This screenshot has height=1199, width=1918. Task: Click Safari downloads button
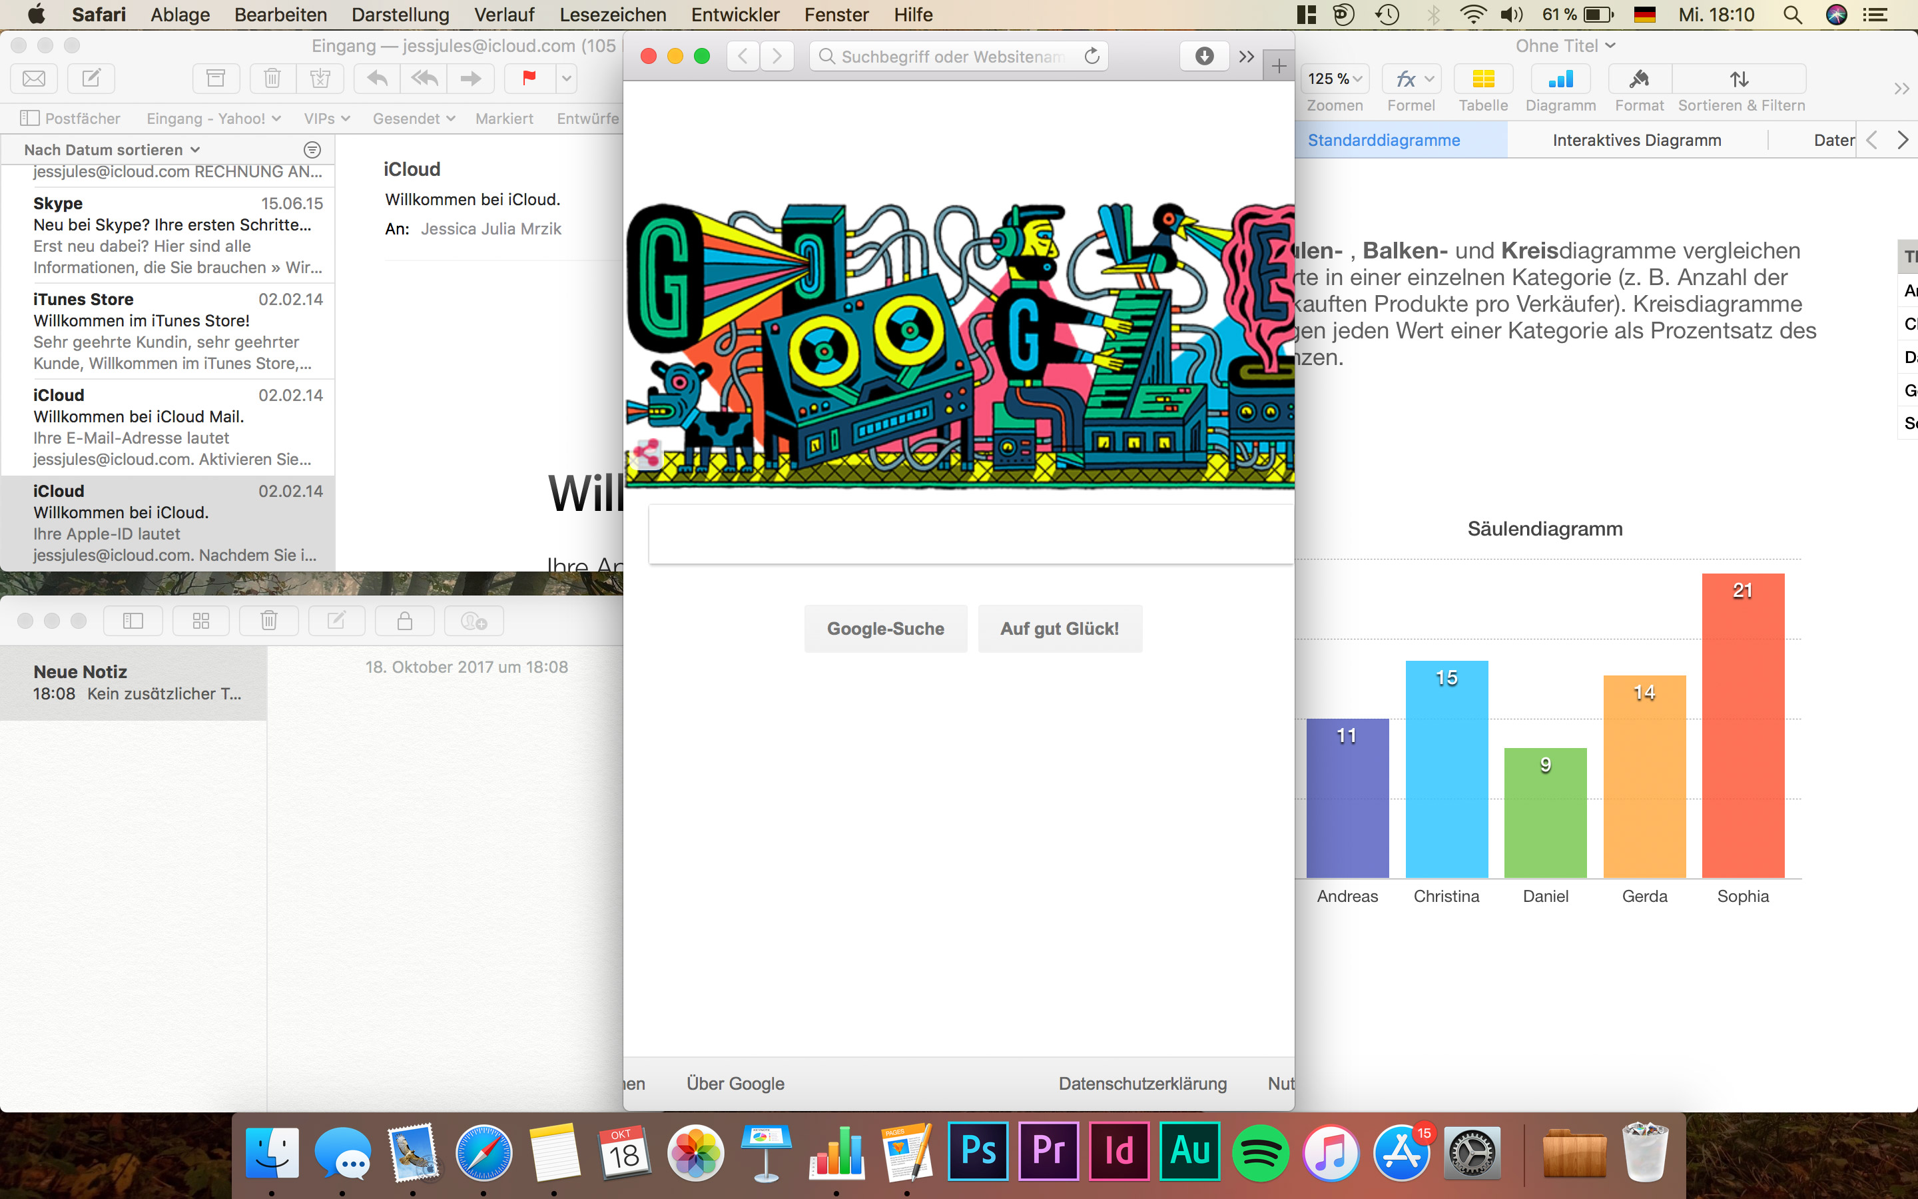[x=1203, y=57]
